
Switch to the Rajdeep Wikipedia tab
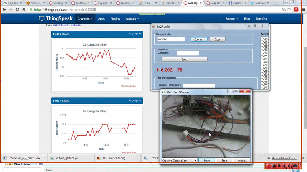tap(13, 3)
